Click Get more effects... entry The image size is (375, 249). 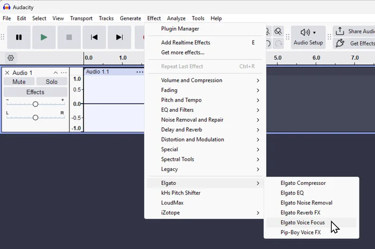tap(205, 52)
